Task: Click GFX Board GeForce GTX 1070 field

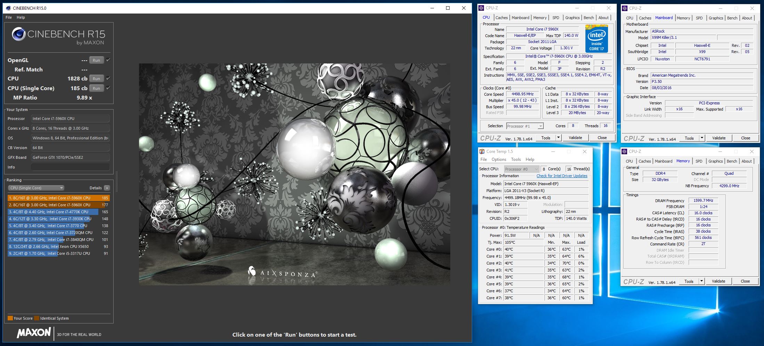Action: coord(70,157)
